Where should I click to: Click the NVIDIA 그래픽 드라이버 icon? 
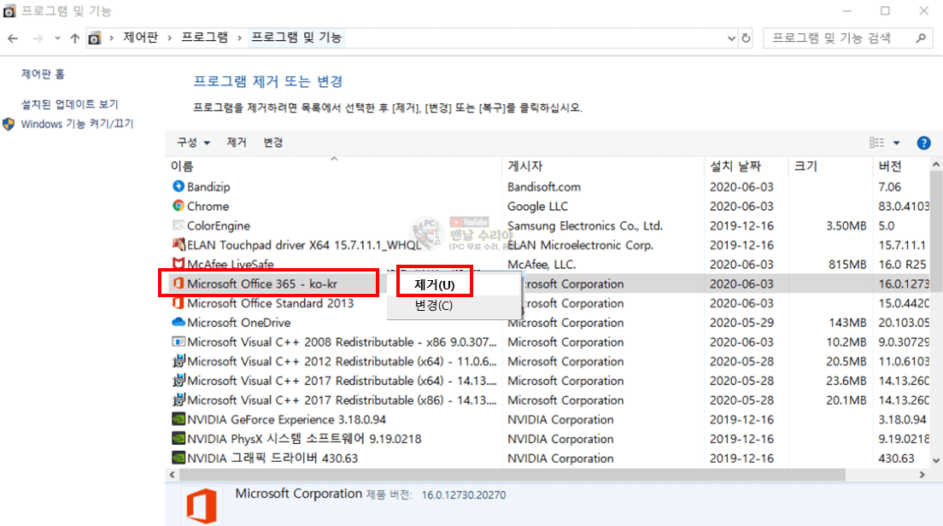[178, 458]
